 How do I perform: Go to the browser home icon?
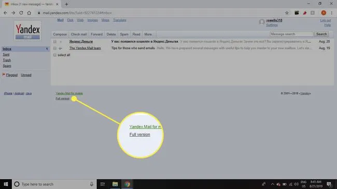[29, 13]
